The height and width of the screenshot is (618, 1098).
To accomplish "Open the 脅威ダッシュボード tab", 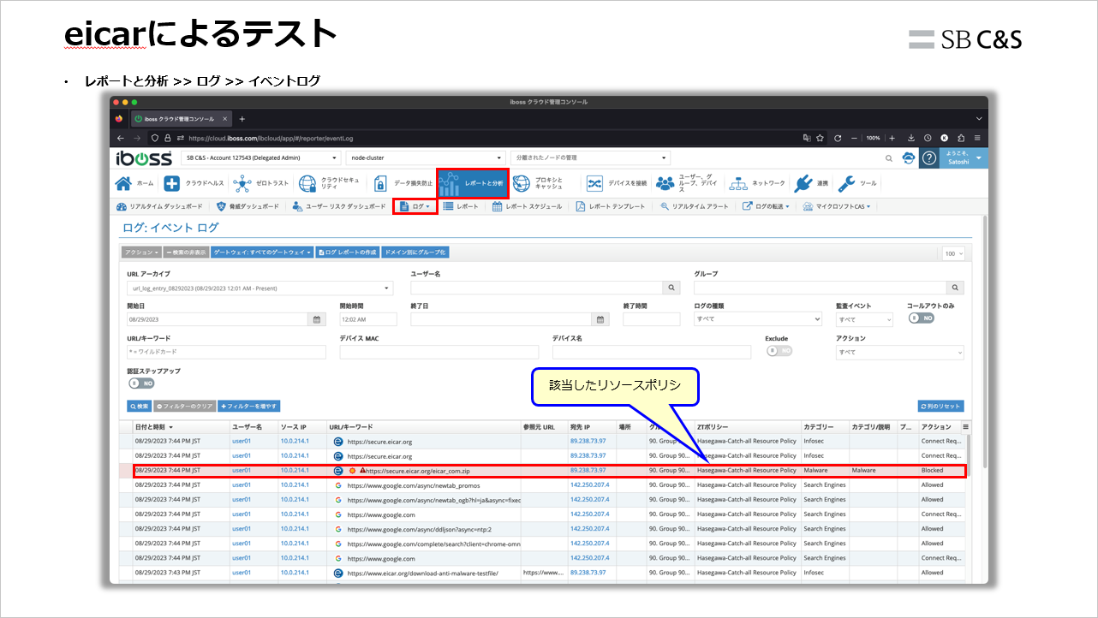I will coord(248,206).
